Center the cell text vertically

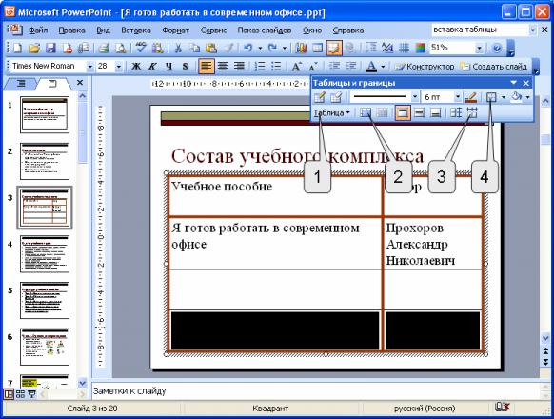click(419, 113)
